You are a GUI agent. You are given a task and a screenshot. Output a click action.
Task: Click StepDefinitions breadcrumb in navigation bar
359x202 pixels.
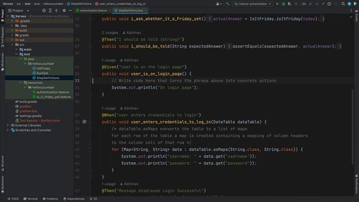(x=79, y=4)
